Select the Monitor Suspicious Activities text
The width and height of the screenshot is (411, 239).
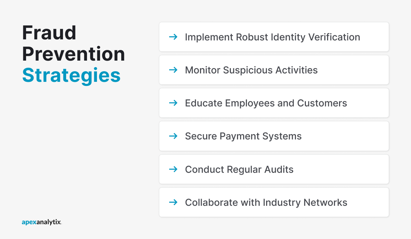251,70
